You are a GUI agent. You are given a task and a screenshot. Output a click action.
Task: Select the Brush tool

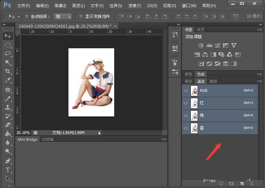[x=8, y=99]
